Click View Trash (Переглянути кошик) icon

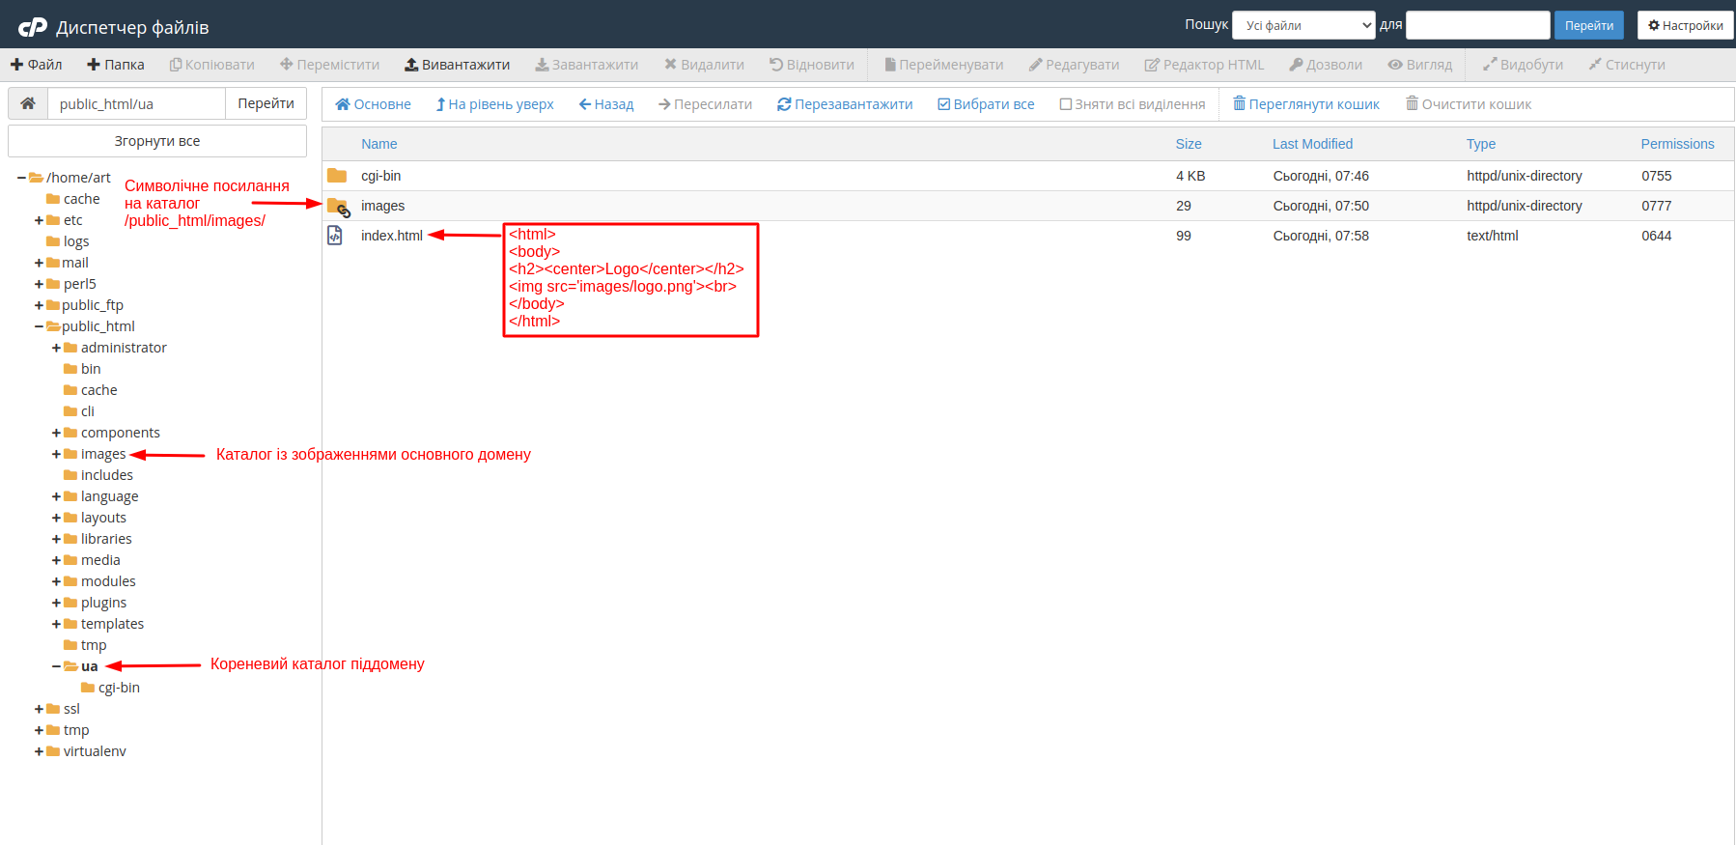pyautogui.click(x=1239, y=103)
